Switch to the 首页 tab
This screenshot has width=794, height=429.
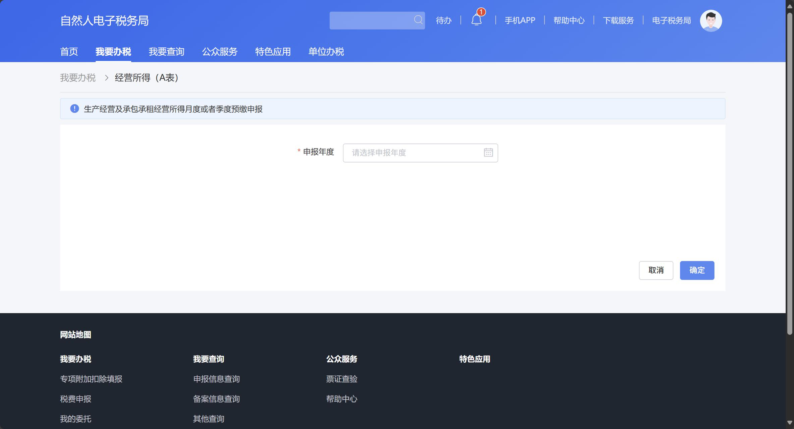[x=69, y=52]
